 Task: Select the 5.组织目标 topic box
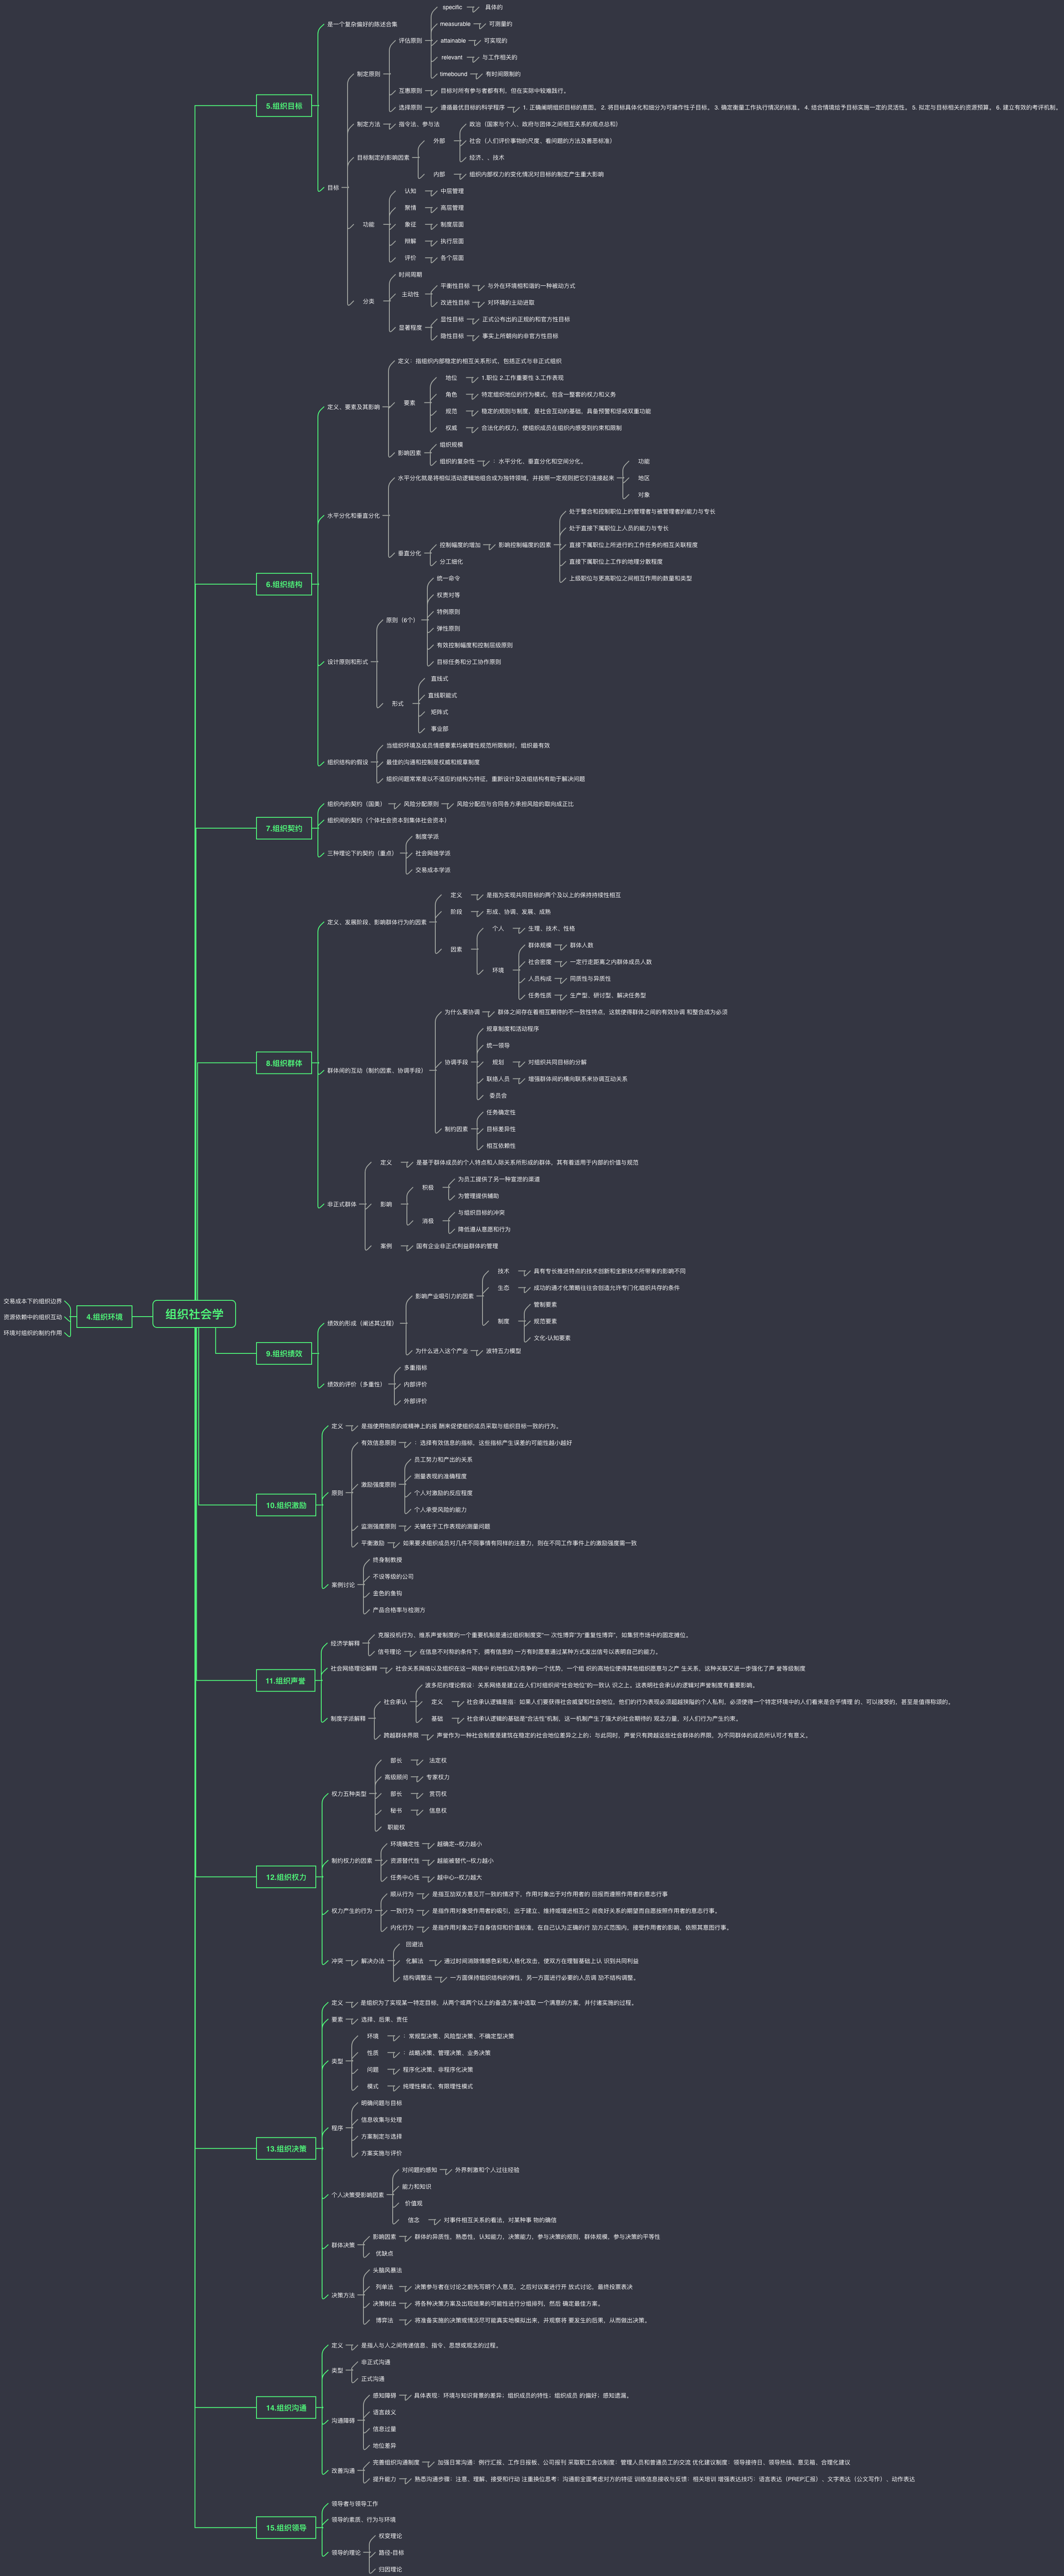[x=284, y=106]
